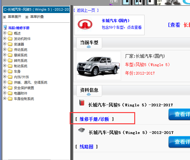Open the 维修手册/诊断 link

[94, 119]
